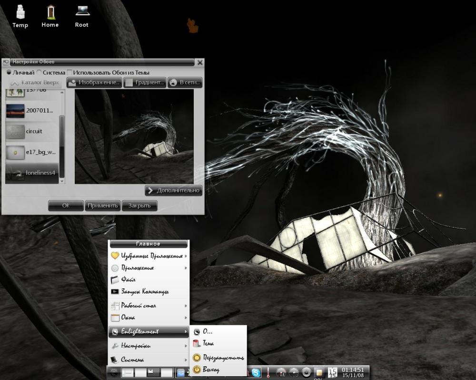
Task: Click the Каталог Вверх button
Action: 34,83
